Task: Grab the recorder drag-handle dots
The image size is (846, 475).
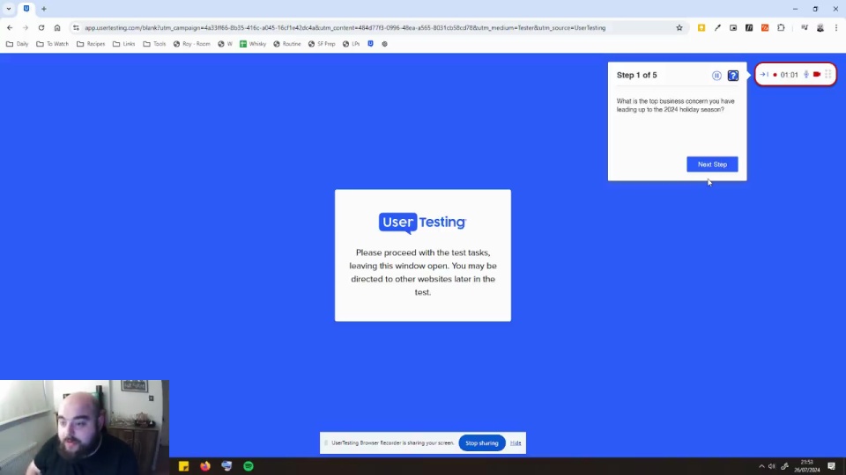Action: [828, 75]
